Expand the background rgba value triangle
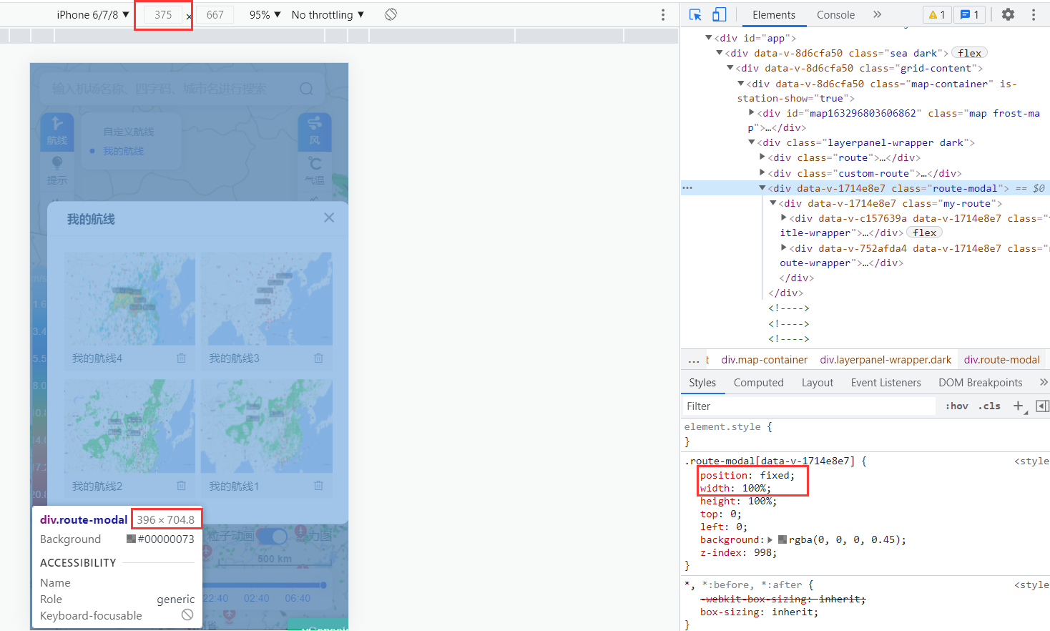The width and height of the screenshot is (1050, 631). click(x=770, y=540)
